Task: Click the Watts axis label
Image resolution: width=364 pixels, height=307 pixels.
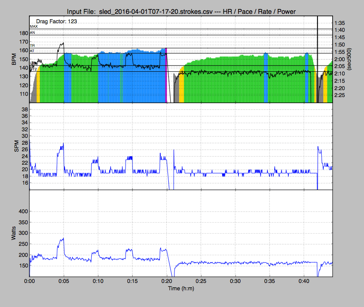Action: click(14, 234)
